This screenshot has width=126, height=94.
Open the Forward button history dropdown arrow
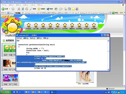(16, 9)
